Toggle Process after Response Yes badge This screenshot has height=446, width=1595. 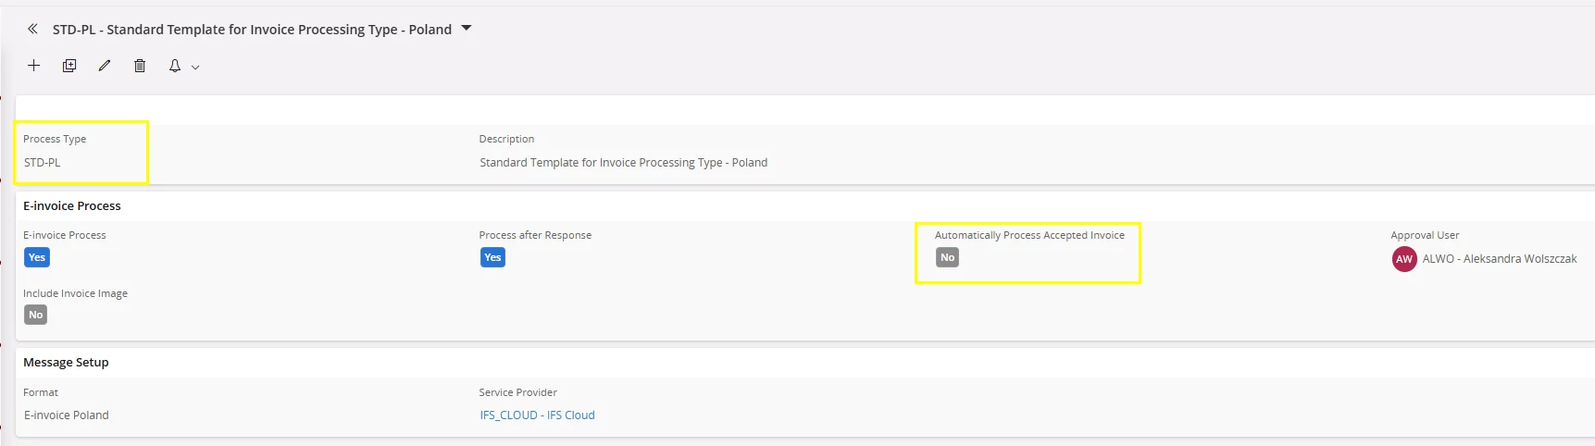tap(492, 257)
